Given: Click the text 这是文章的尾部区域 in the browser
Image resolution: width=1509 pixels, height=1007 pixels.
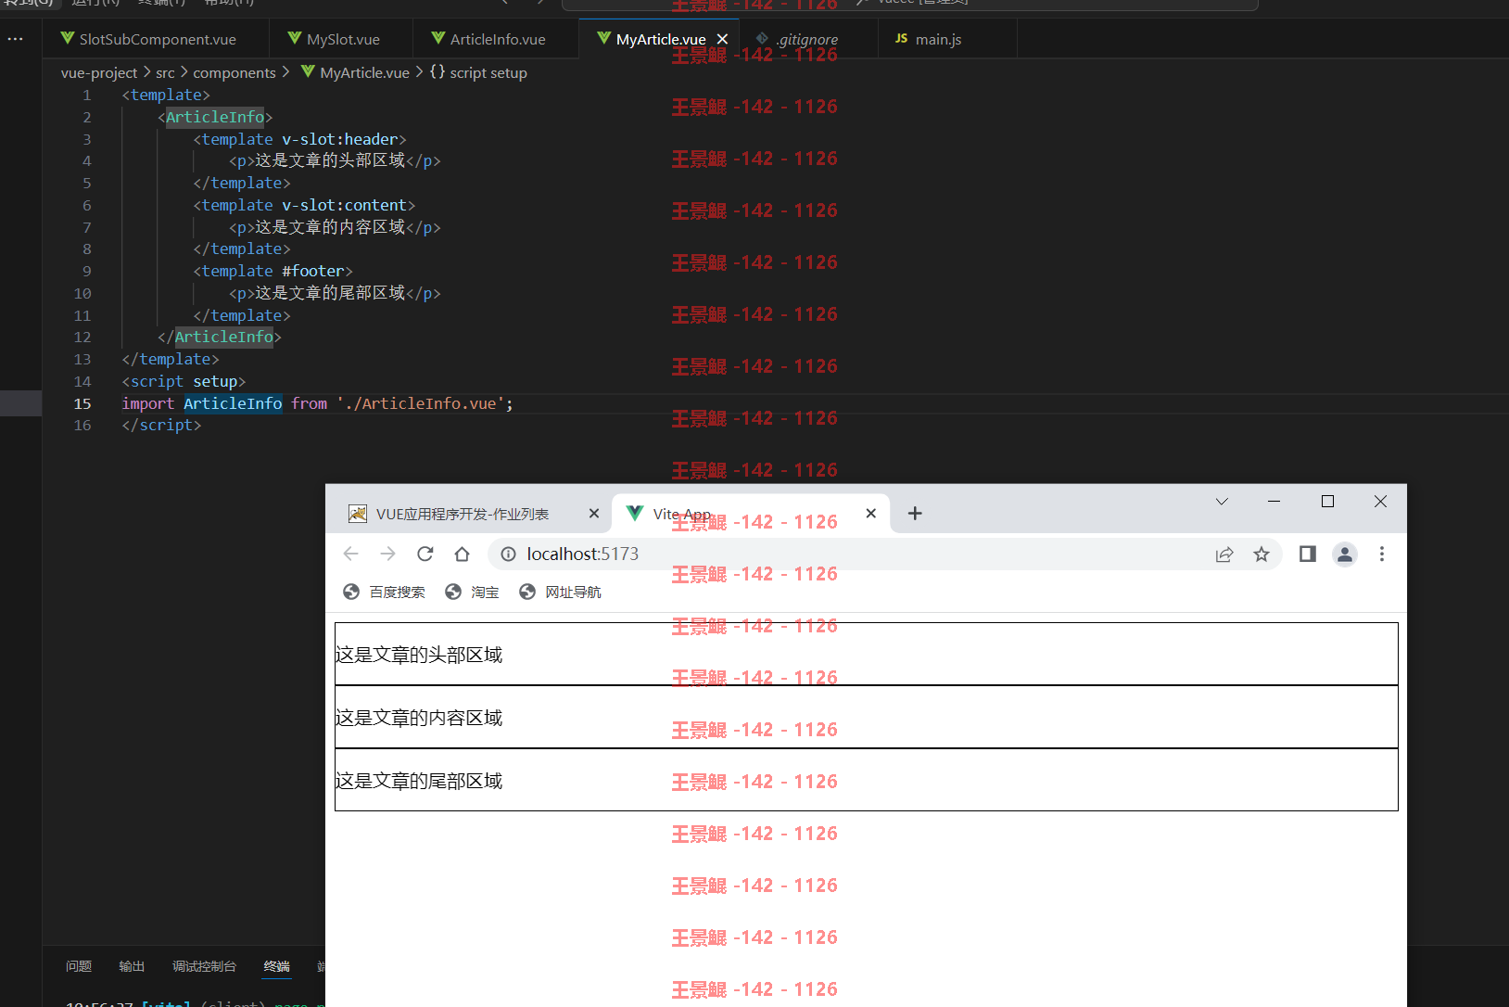Looking at the screenshot, I should point(419,781).
